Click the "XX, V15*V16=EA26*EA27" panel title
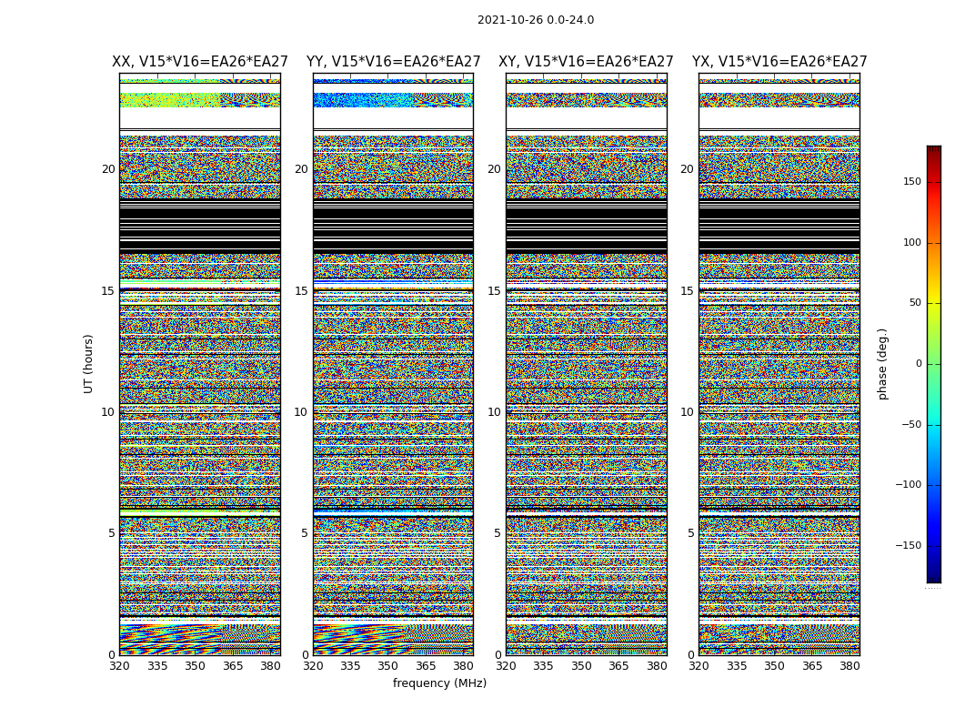Image resolution: width=955 pixels, height=728 pixels. click(200, 62)
